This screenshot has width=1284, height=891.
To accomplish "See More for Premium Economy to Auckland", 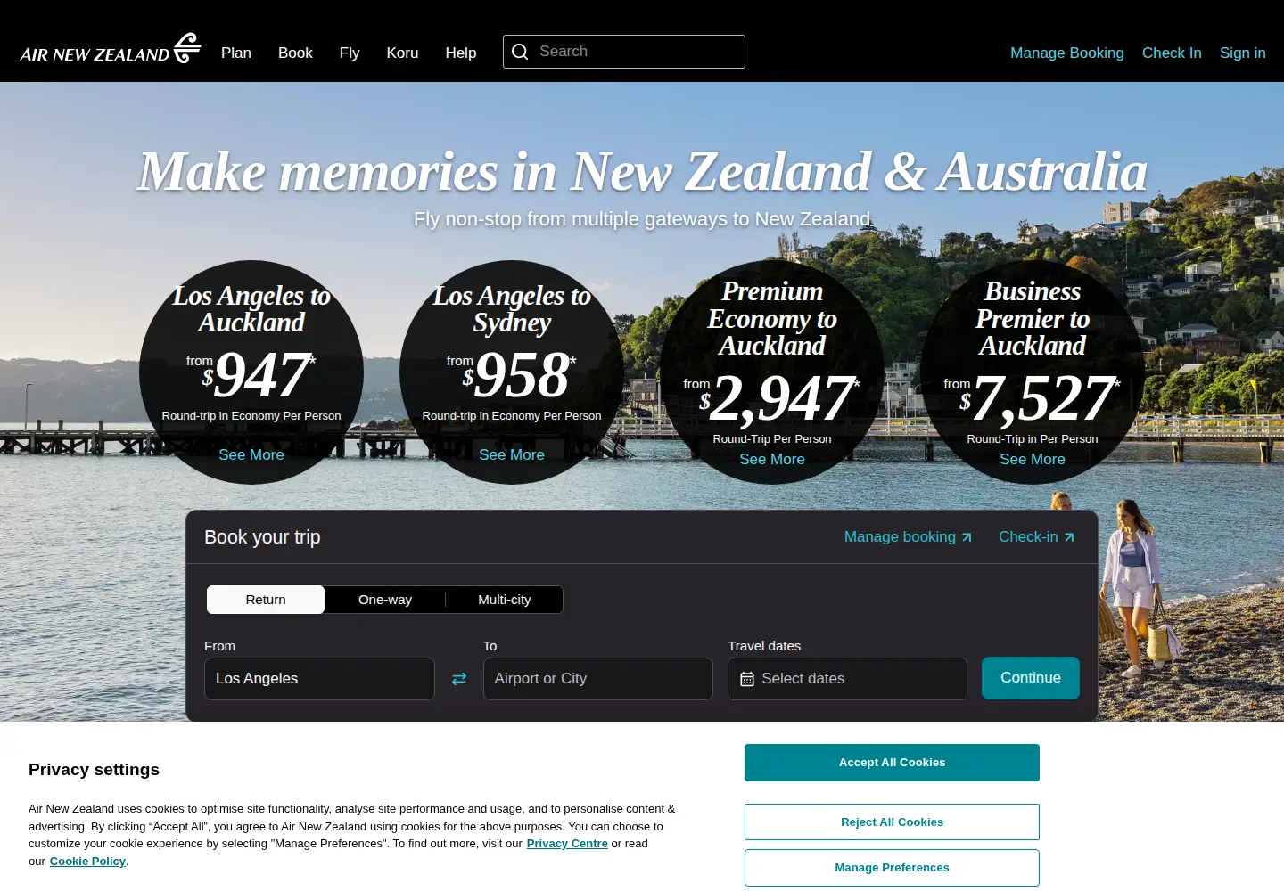I will tap(772, 459).
